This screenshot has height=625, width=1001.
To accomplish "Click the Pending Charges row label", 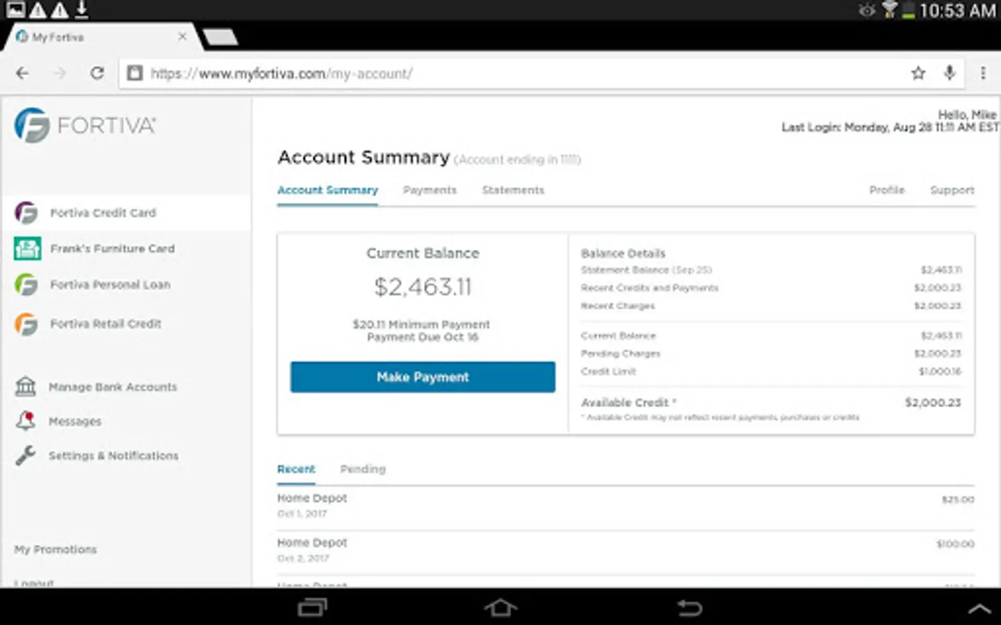I will click(x=621, y=353).
